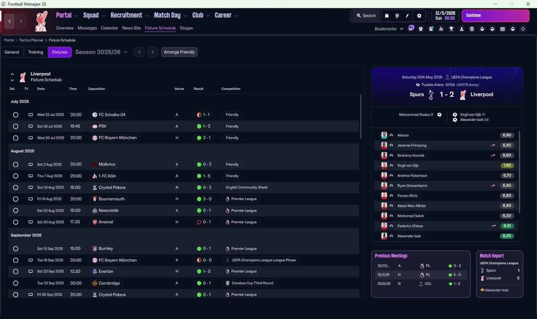Select the 1. FC Köln fixture radio button
This screenshot has width=537, height=319.
16,176
